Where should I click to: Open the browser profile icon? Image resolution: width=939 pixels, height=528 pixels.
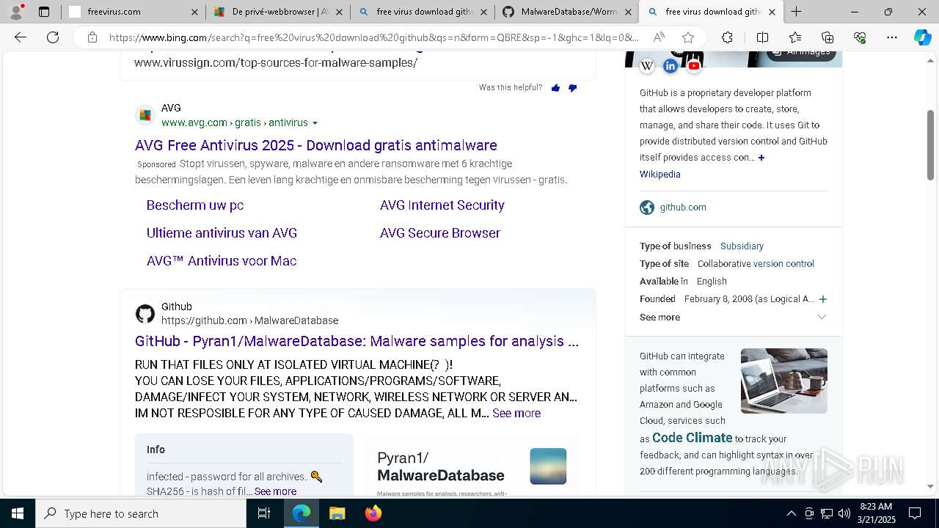point(16,12)
